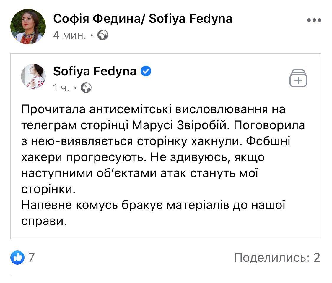
Task: Click the globe icon in the shared post
Action: click(x=87, y=88)
